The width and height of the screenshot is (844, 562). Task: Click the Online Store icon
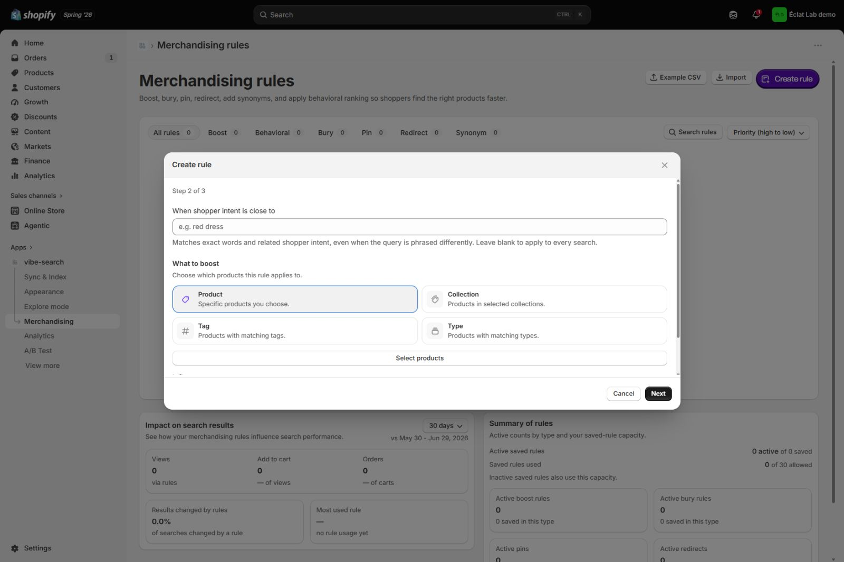(x=15, y=211)
